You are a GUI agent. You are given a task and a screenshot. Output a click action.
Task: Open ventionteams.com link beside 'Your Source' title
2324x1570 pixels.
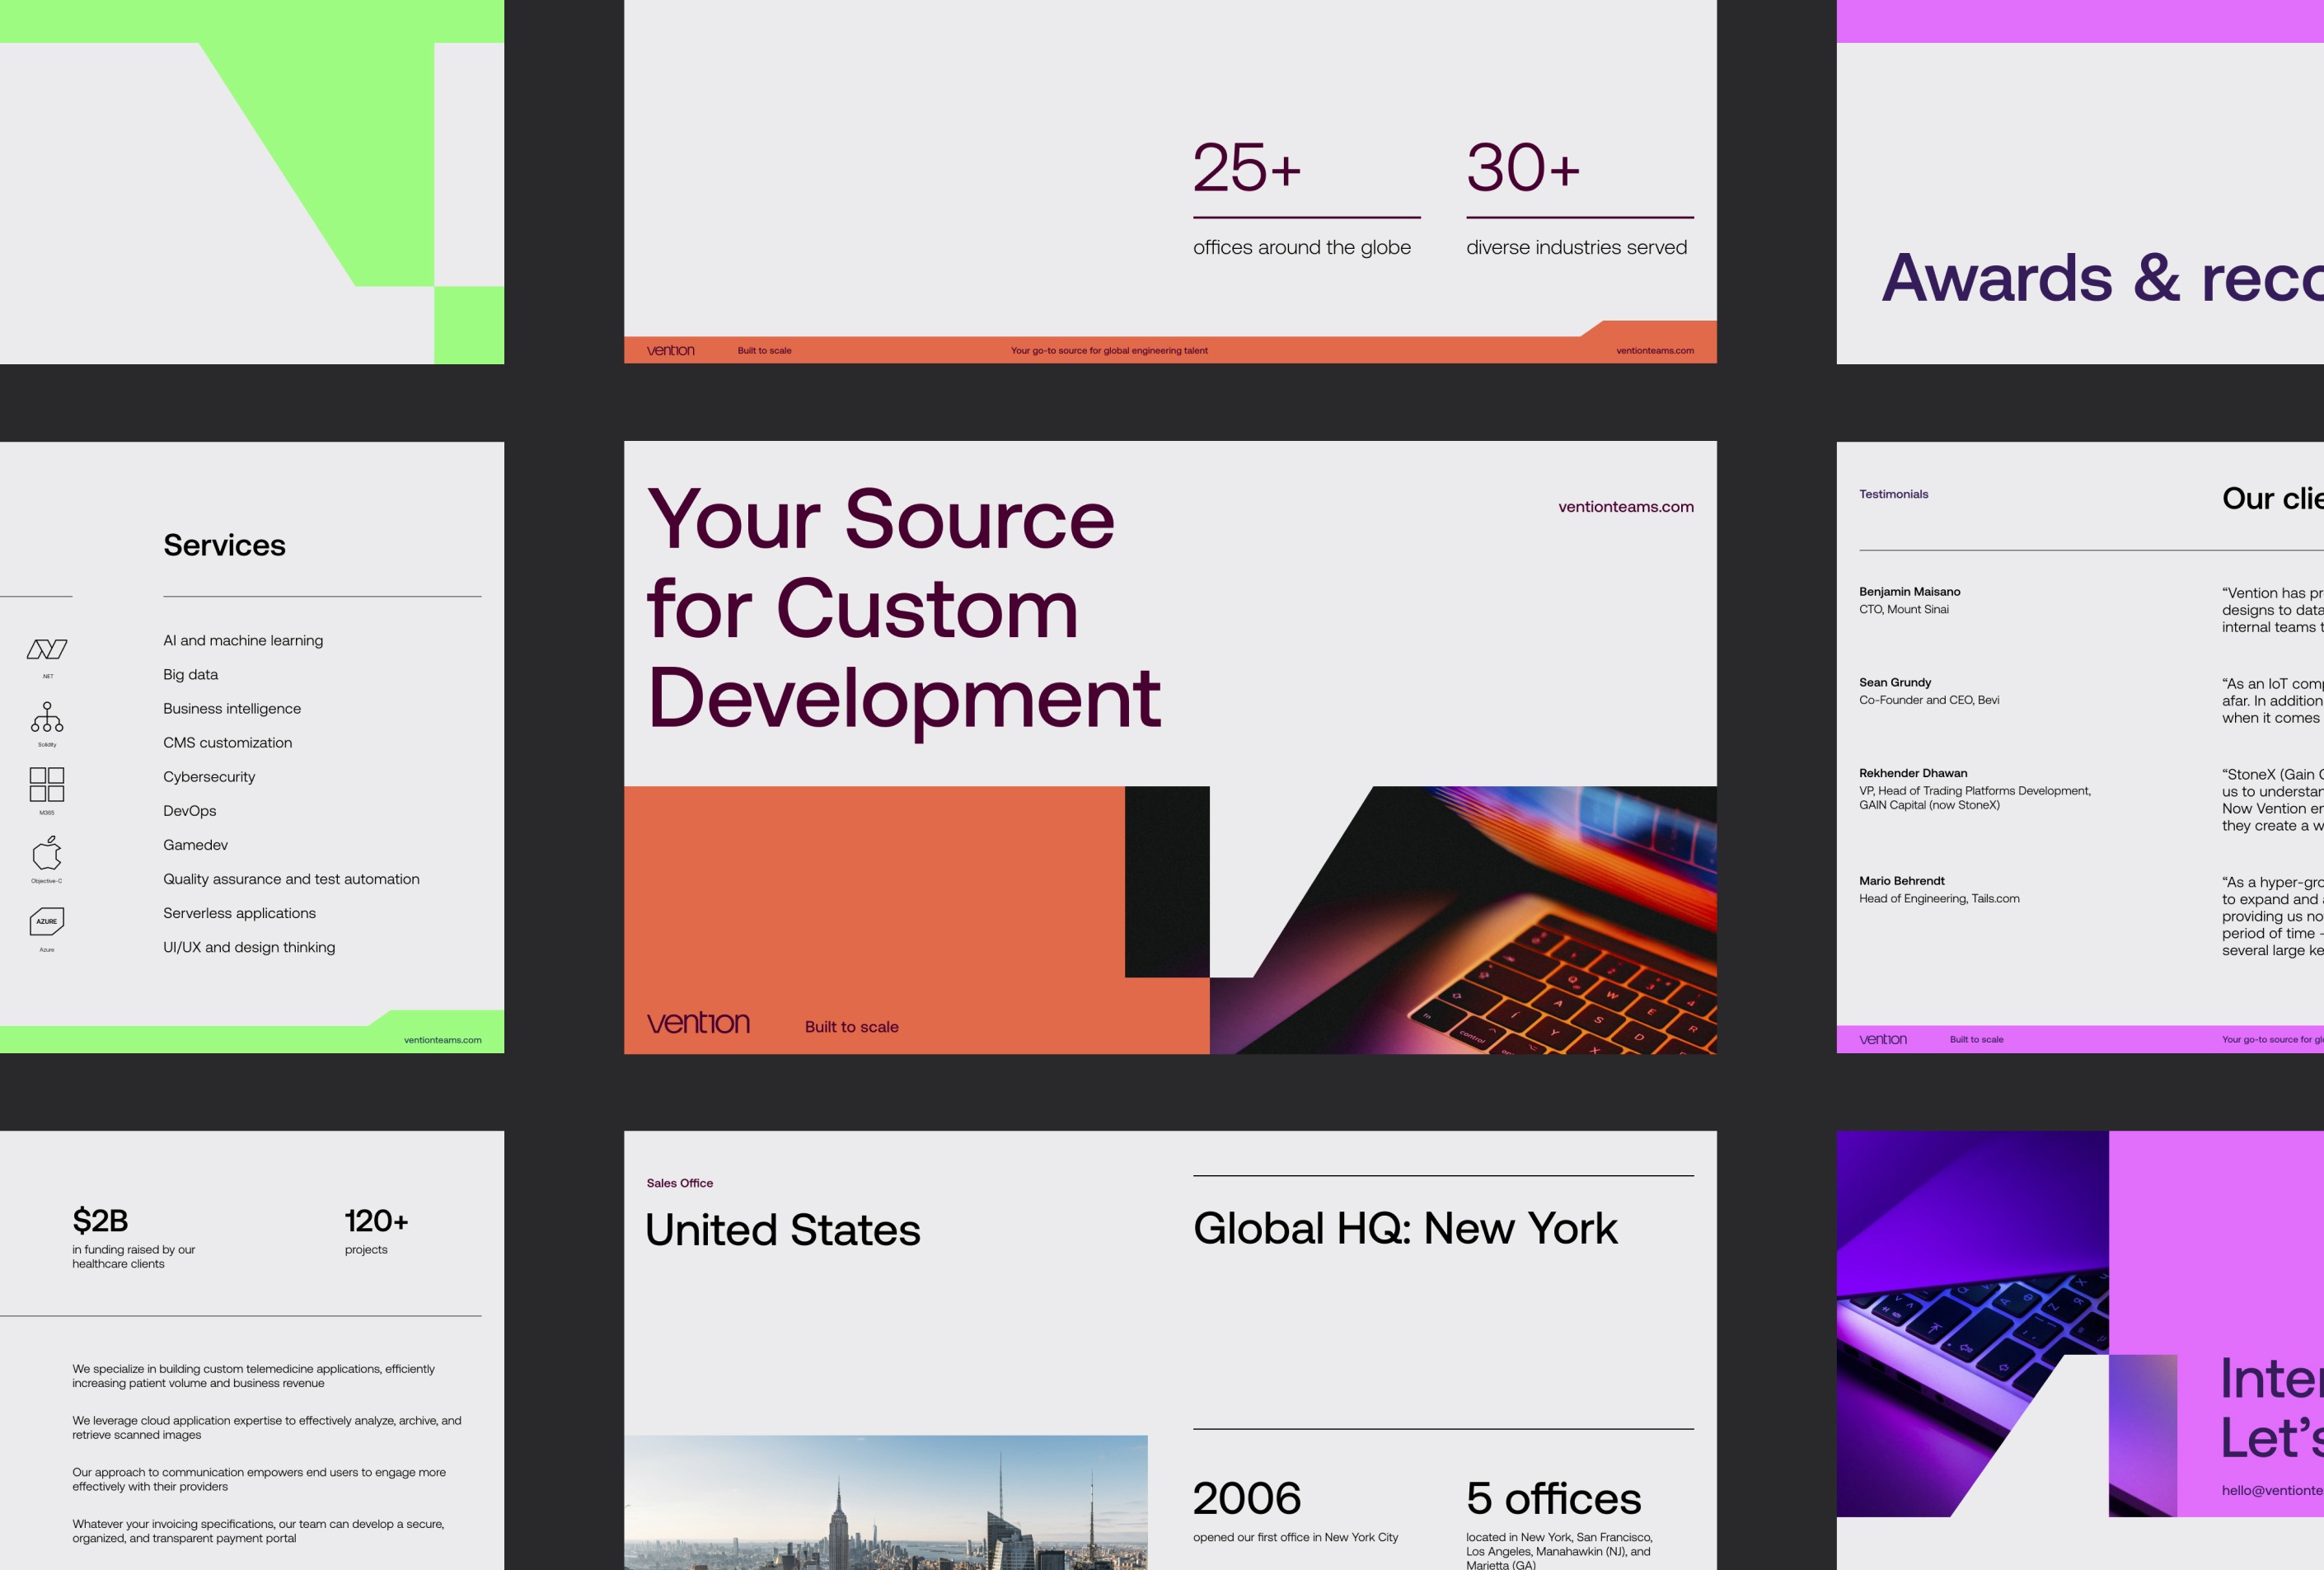[x=1625, y=507]
